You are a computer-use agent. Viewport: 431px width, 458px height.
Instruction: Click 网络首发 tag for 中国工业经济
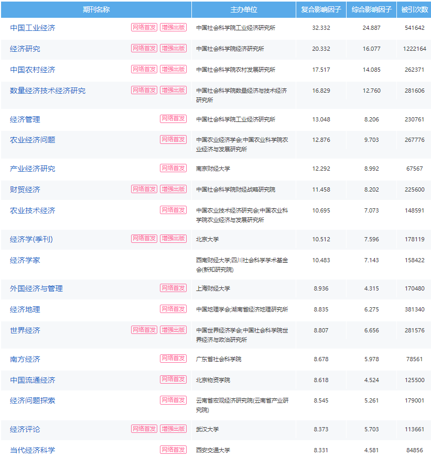[x=144, y=27]
